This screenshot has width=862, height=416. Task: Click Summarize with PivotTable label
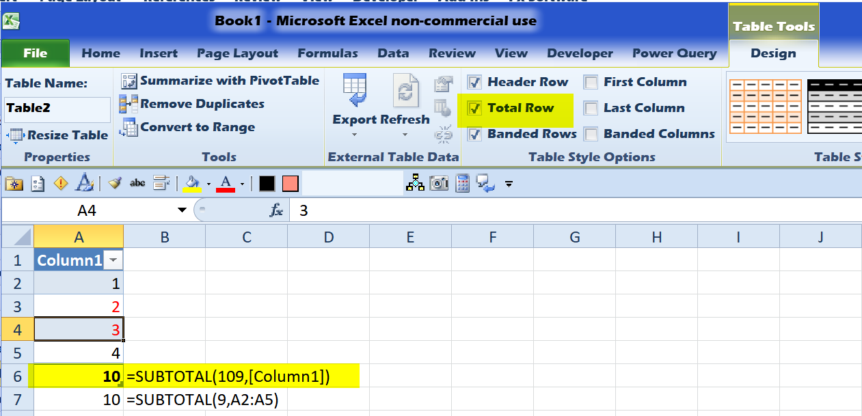pos(230,81)
